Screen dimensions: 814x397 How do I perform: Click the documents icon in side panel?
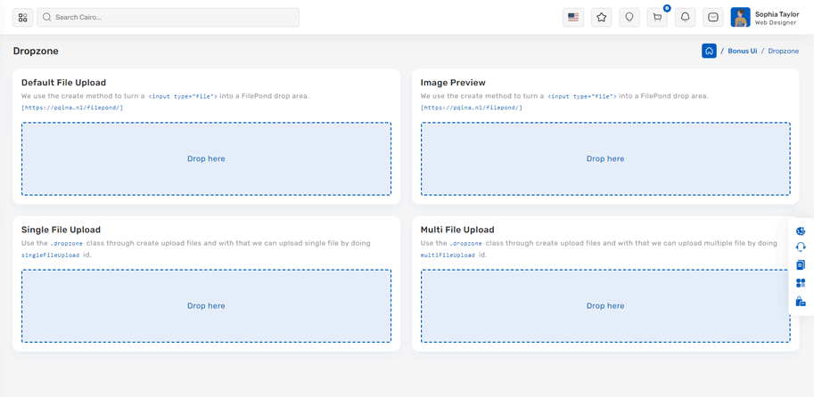[x=801, y=265]
